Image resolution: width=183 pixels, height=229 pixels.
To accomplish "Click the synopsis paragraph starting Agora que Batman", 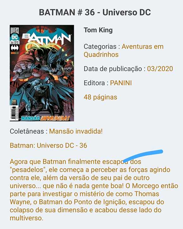I will (x=94, y=190).
